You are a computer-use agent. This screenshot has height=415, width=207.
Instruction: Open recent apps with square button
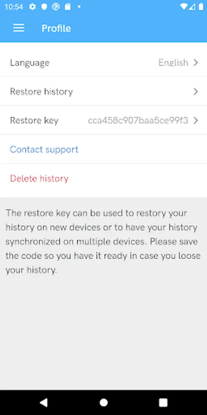[163, 403]
